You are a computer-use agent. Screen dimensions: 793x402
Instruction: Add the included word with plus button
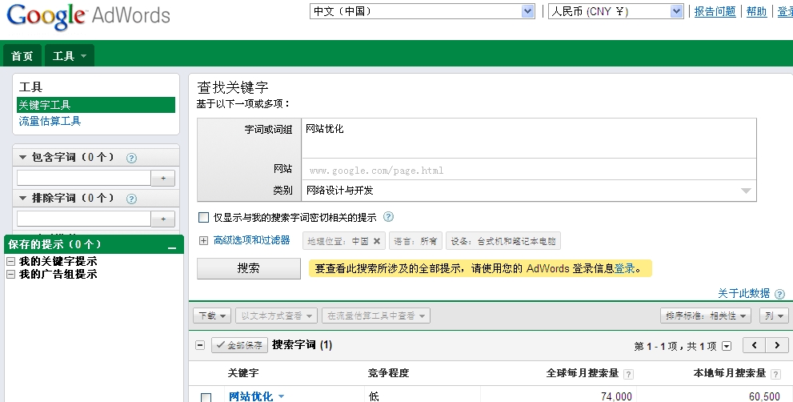(x=163, y=179)
